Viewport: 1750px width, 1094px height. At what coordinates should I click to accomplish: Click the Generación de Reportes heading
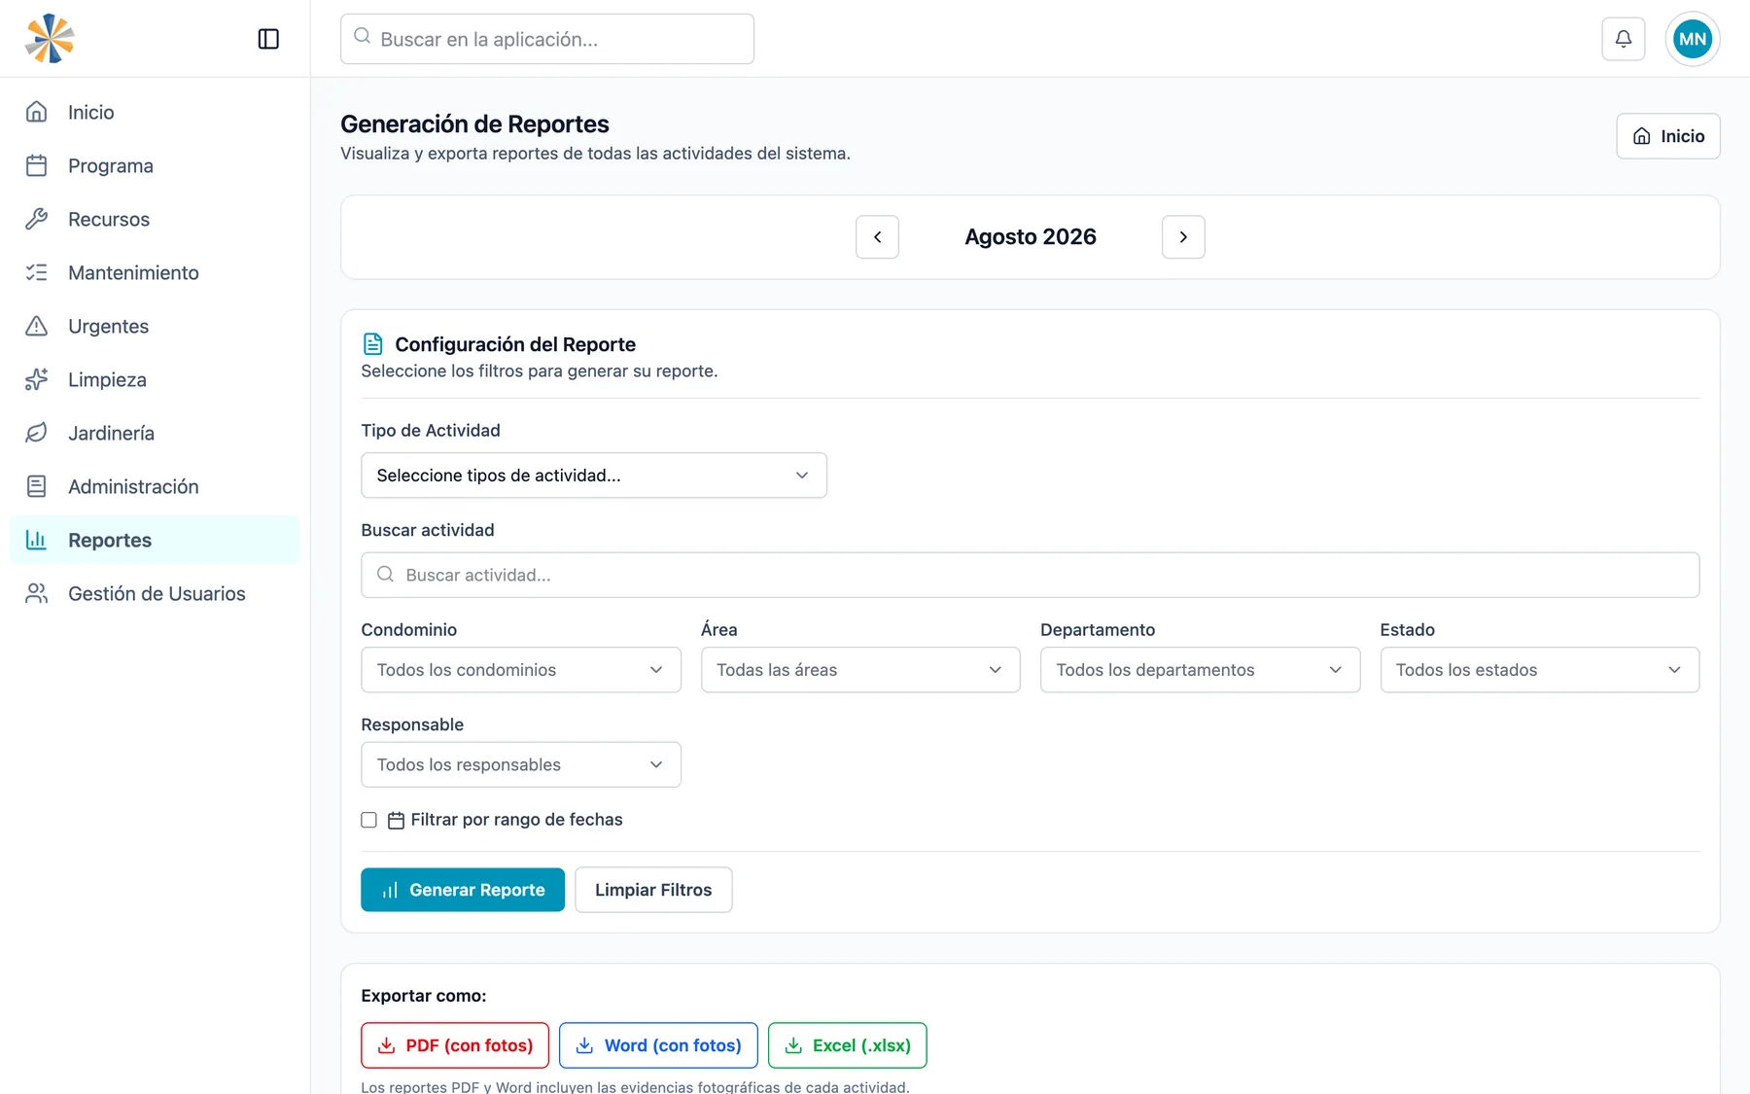click(474, 124)
